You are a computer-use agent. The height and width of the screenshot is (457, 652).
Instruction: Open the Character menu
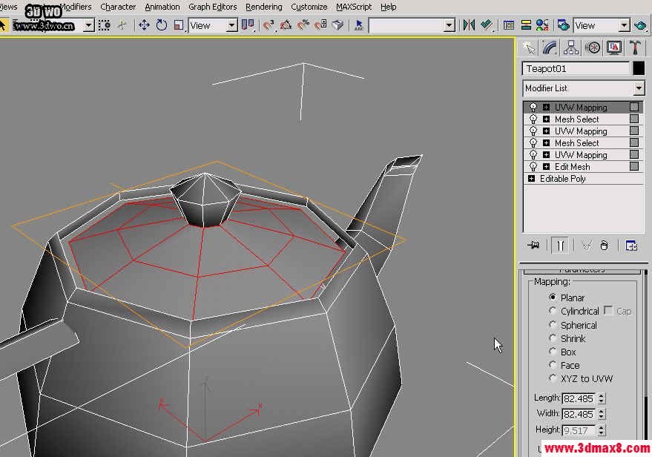click(118, 7)
